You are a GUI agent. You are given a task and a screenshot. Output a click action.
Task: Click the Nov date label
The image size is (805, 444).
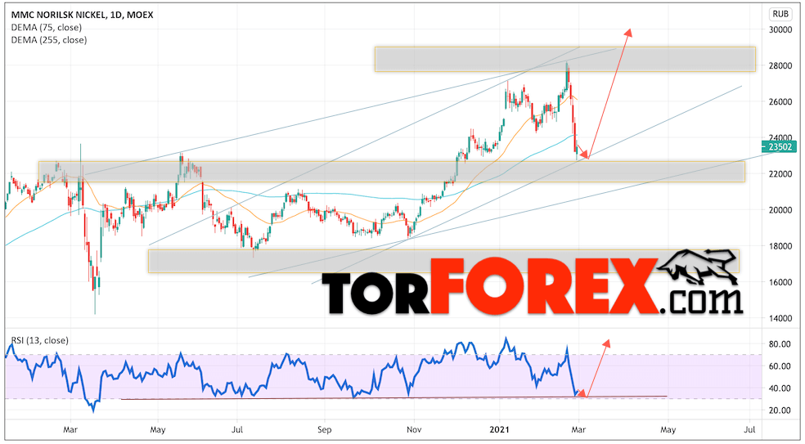click(x=414, y=429)
